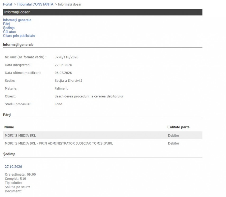Open the Portal breadcrumb link
The image size is (226, 197).
pos(7,4)
